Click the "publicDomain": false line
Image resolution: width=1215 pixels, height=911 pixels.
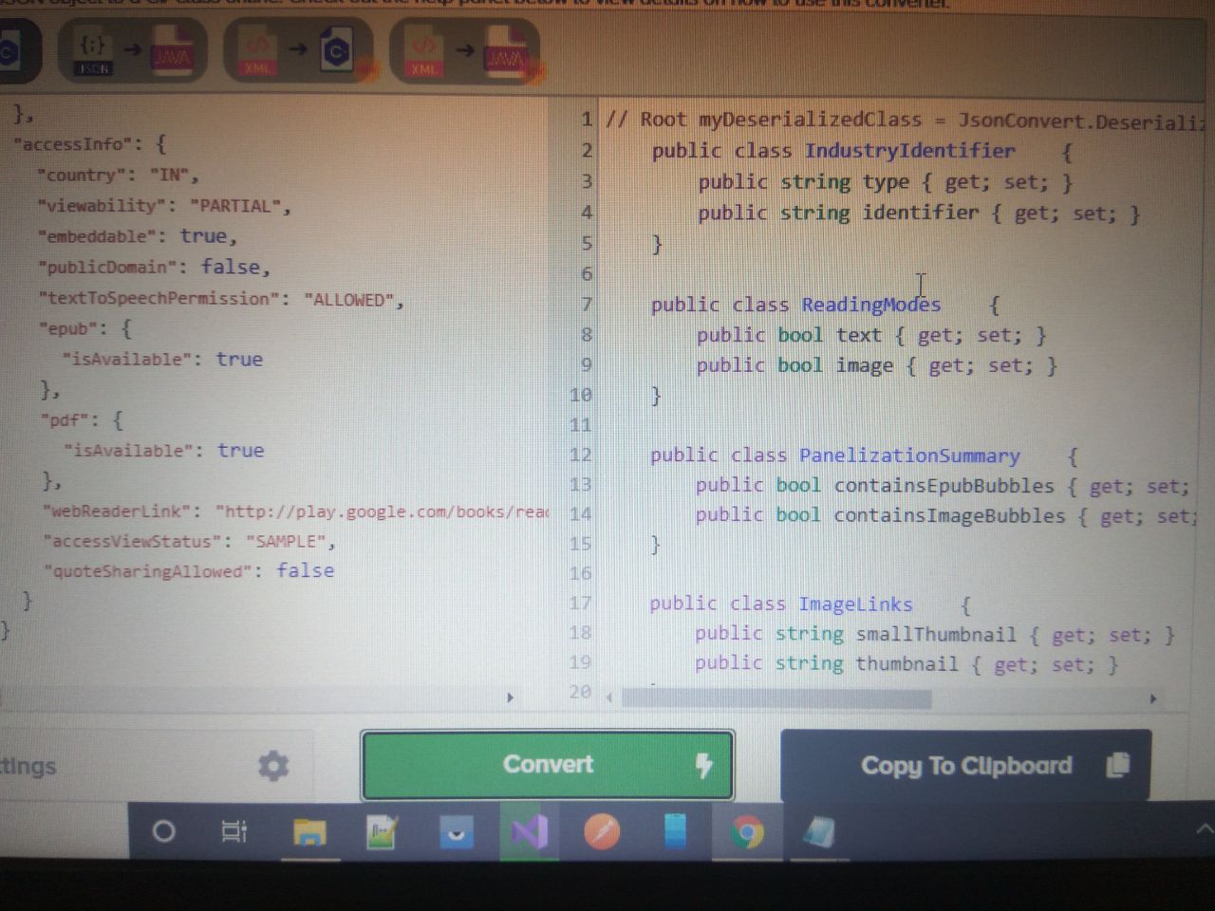point(154,268)
